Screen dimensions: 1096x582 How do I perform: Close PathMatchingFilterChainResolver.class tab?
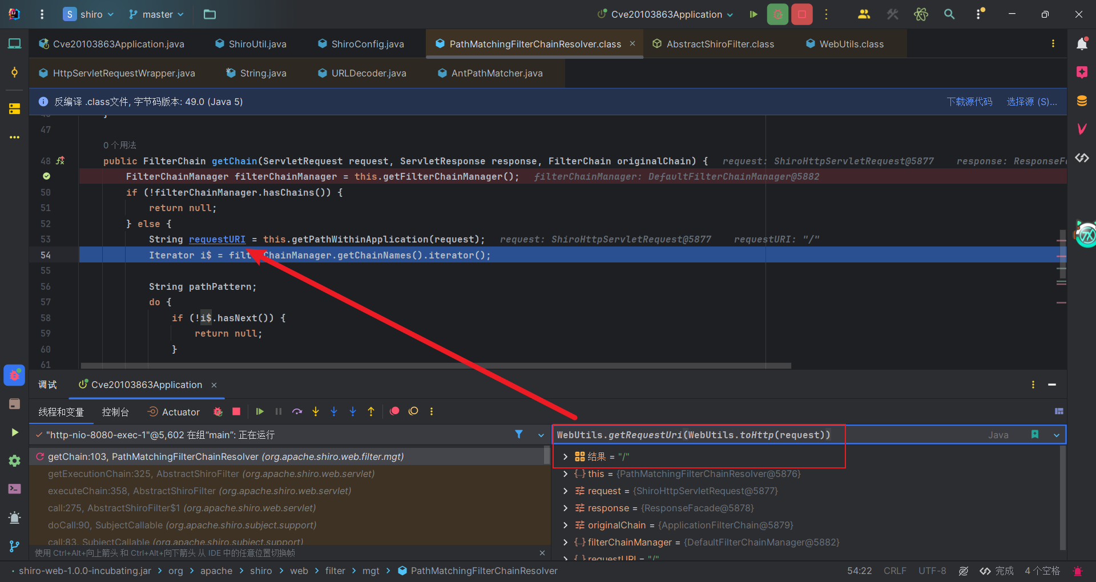(632, 43)
